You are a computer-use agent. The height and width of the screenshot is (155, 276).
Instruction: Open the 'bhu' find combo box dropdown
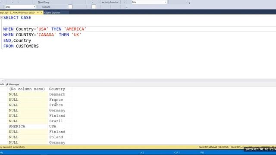pos(166,2)
